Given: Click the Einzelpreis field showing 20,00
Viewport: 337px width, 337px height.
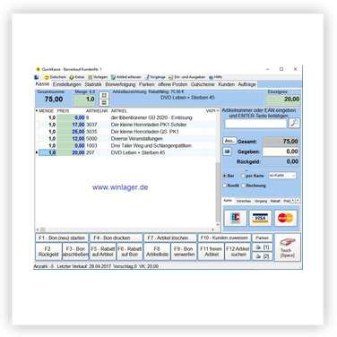Looking at the screenshot, I should coord(283,99).
